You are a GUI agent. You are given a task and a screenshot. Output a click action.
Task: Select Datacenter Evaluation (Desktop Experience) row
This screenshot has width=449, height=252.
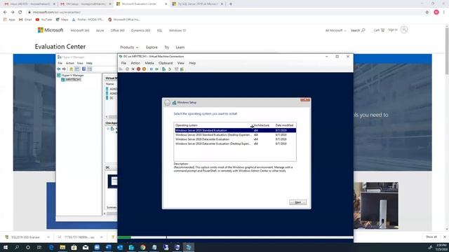tap(236, 143)
